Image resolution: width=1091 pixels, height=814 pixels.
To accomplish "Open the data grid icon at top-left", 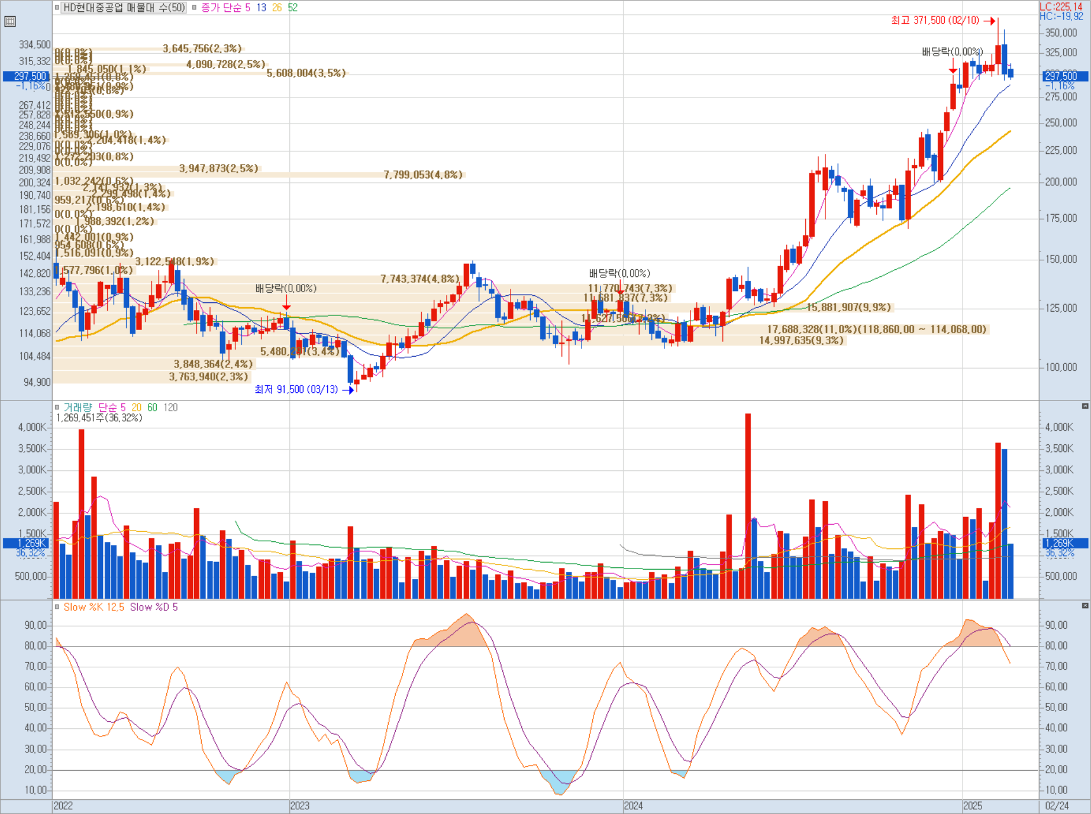I will pyautogui.click(x=9, y=22).
